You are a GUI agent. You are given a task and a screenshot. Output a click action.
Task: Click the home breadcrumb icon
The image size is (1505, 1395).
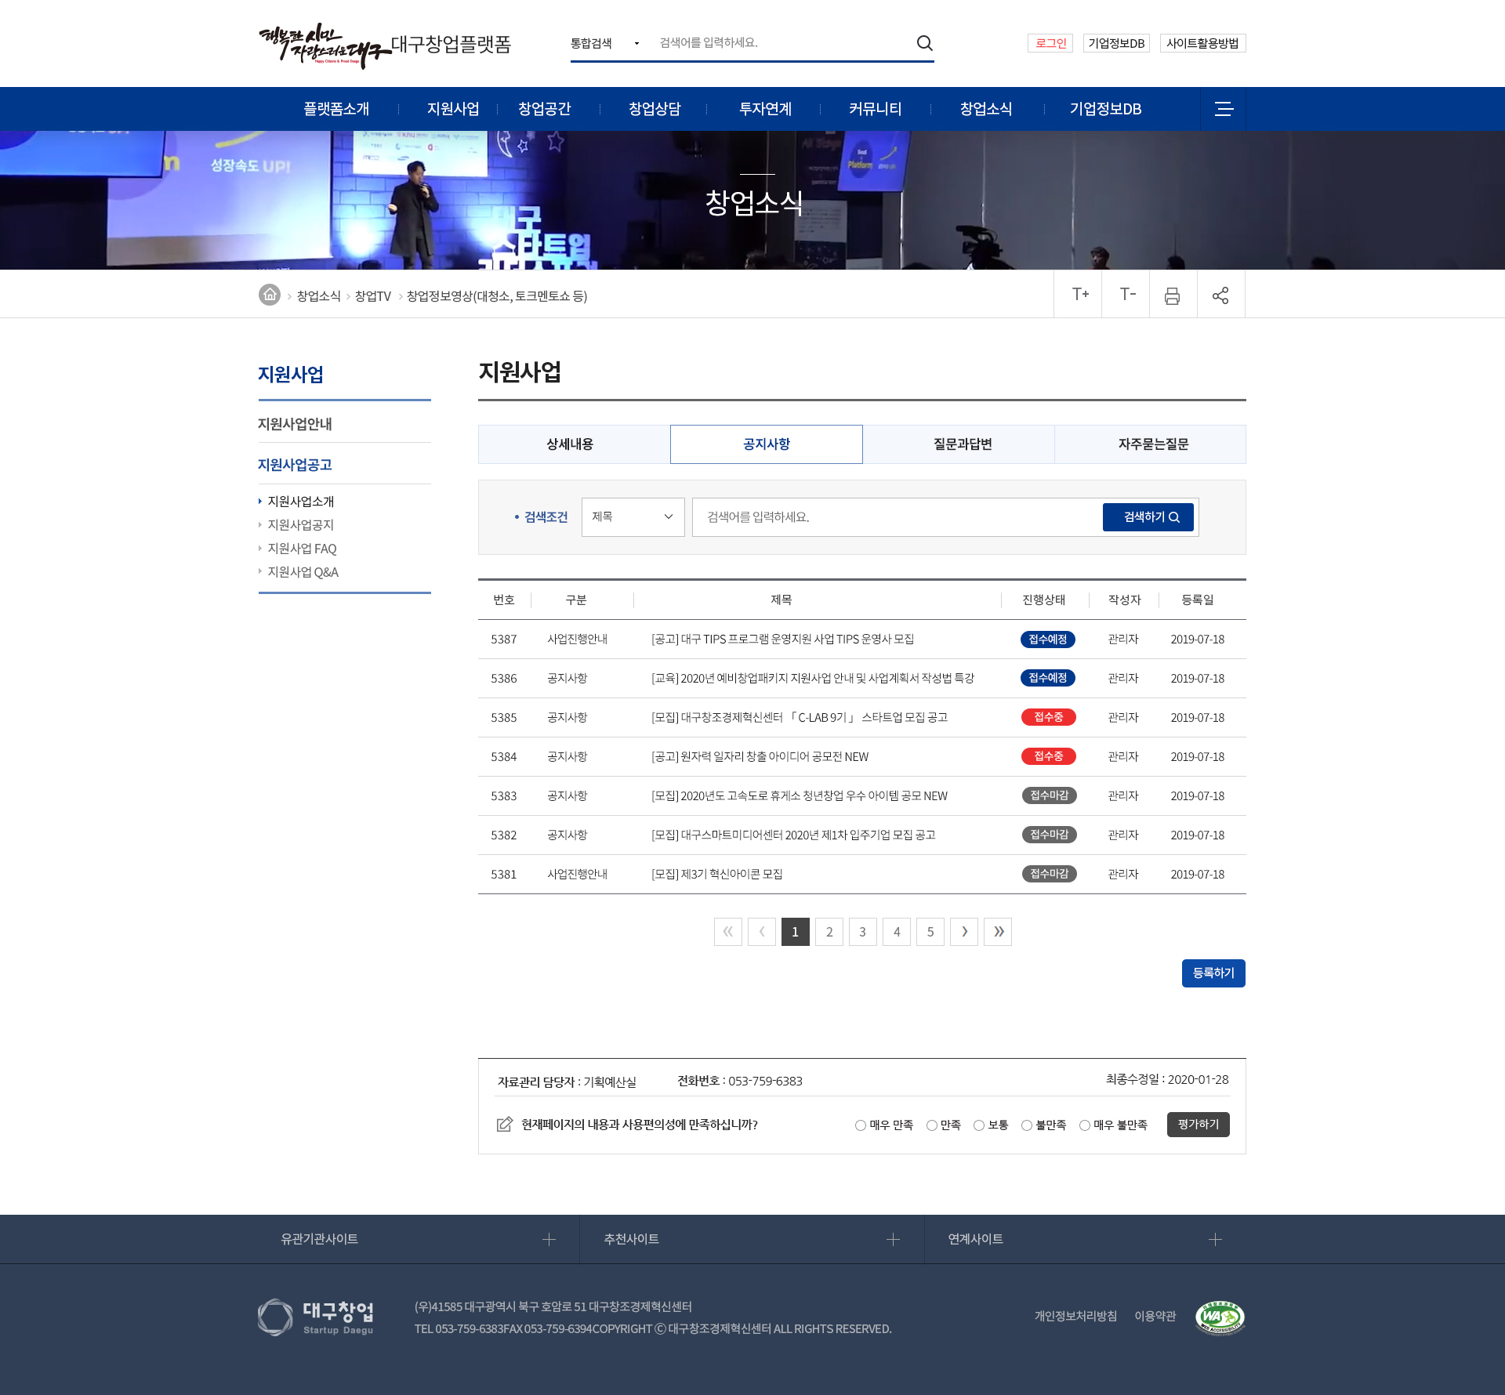270,295
